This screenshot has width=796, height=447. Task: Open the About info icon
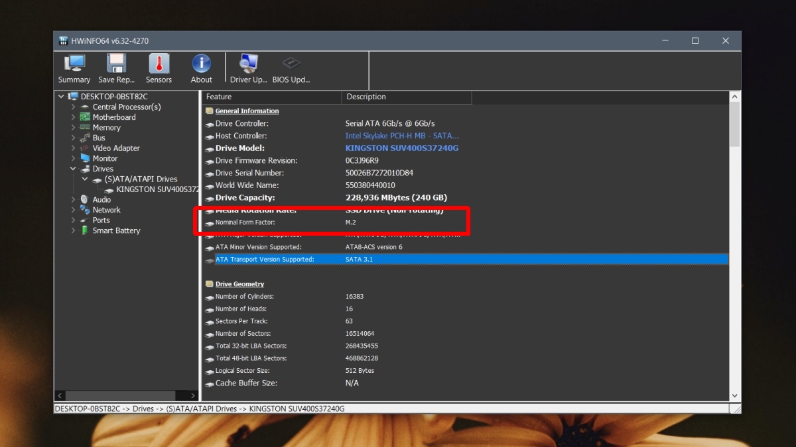[x=202, y=64]
